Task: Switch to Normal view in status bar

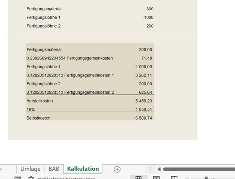Action: [139, 177]
